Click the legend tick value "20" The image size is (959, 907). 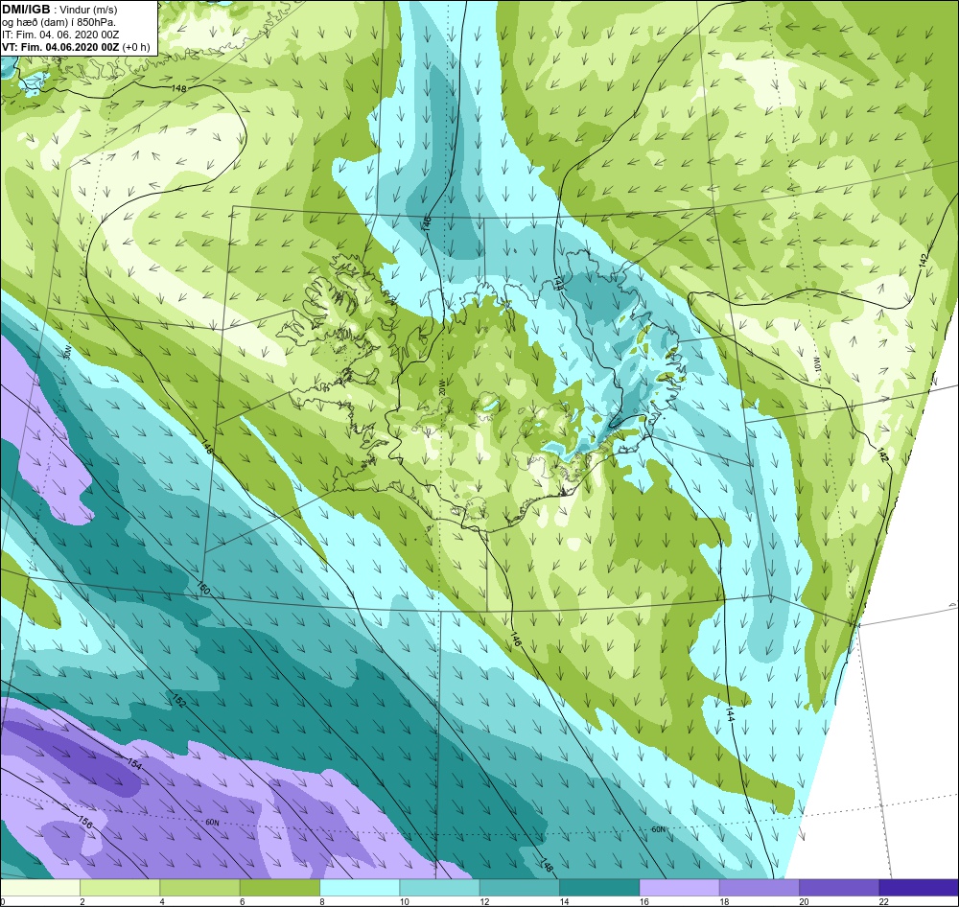(x=804, y=901)
